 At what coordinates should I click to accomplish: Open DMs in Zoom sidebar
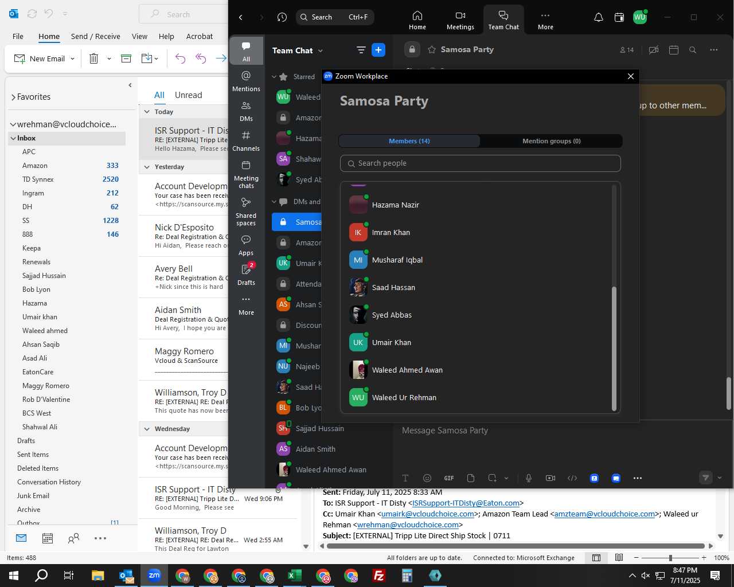pos(246,111)
